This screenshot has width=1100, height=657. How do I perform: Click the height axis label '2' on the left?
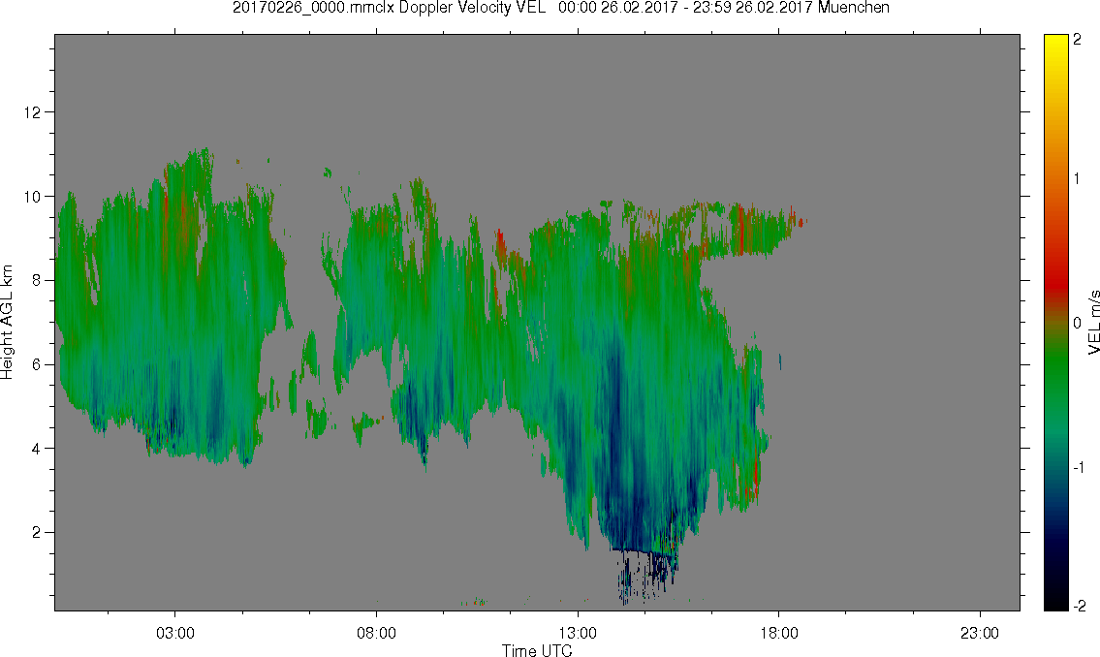point(36,533)
